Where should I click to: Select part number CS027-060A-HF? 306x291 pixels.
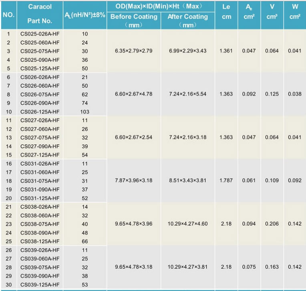[x=40, y=129]
